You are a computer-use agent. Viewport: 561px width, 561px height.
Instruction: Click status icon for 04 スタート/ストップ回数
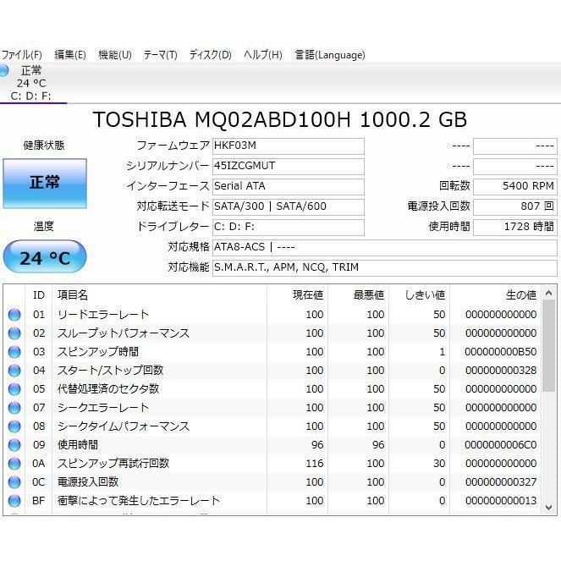tap(14, 371)
